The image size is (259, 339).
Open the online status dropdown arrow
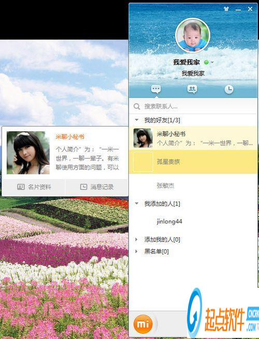pos(212,62)
